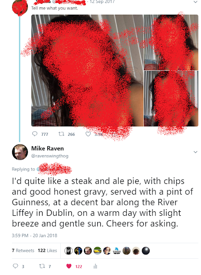201x275 pixels.
Task: Visit the @ravenswingthog handle link
Action: pyautogui.click(x=50, y=156)
